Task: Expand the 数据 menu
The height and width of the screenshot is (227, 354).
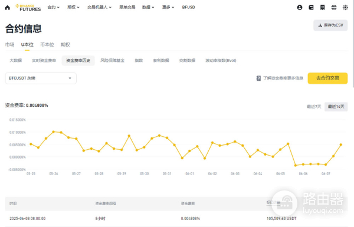Action: [148, 7]
